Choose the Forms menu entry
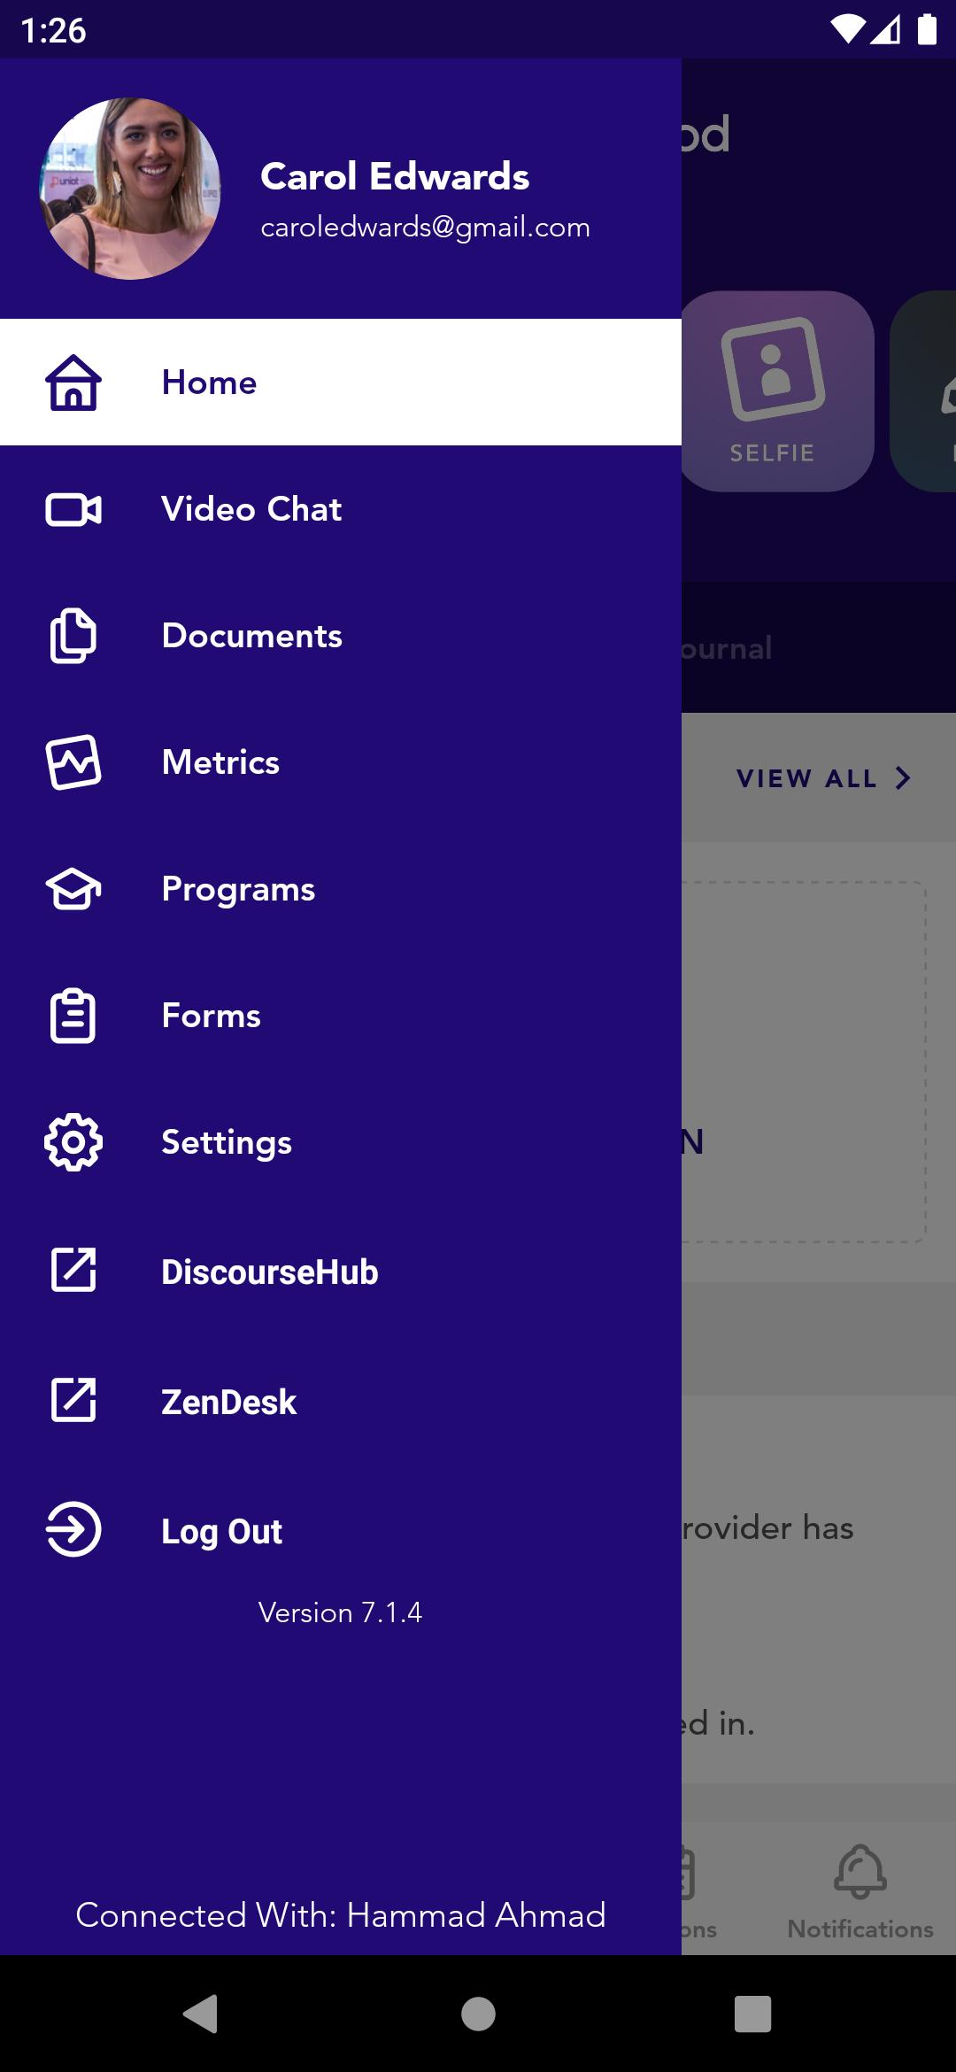Screen dimensions: 956x2072 coord(341,1016)
